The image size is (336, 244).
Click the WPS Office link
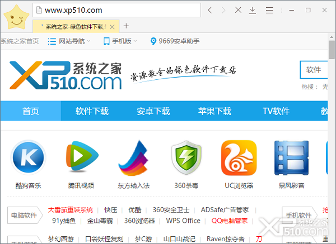coord(183,221)
